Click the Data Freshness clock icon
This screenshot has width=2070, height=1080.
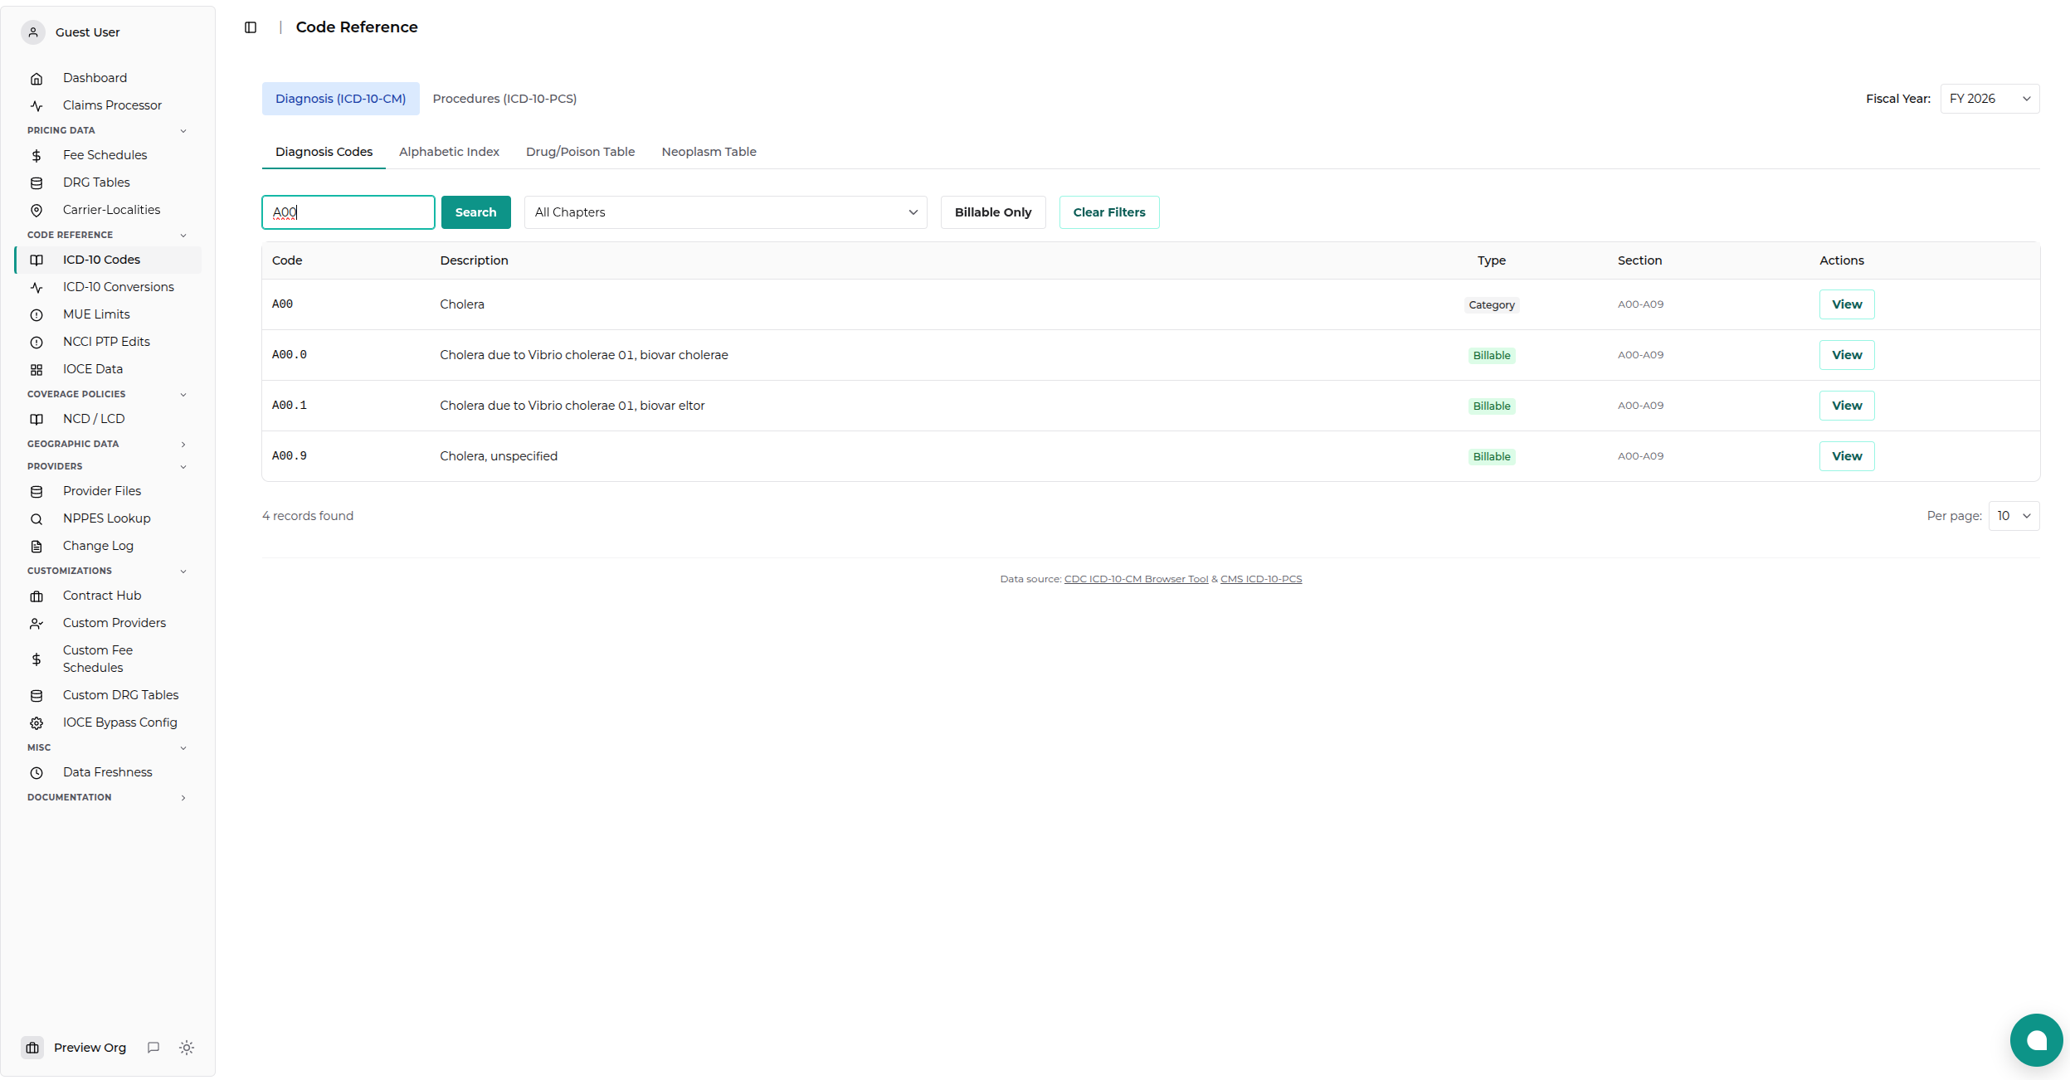coord(37,773)
